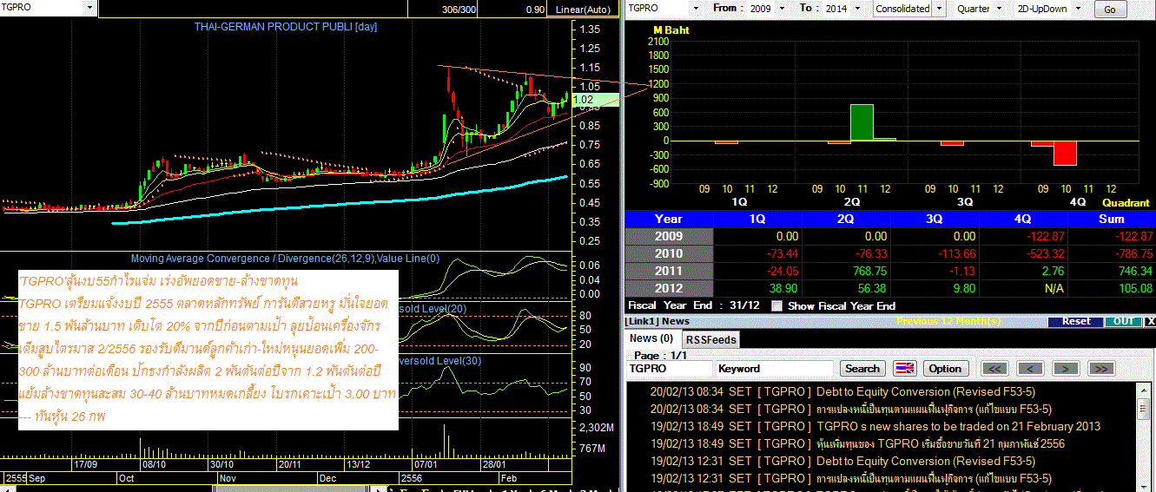Screen dimensions: 1156x492
Task: Open the financials symbol TGPRO dropdown
Action: (x=696, y=8)
